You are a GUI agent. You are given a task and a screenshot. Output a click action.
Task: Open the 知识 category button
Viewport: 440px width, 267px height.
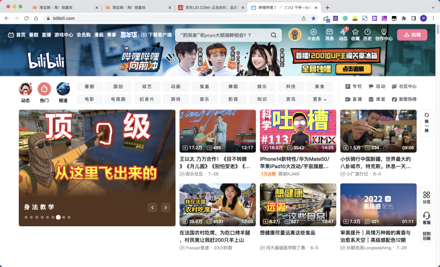pos(262,99)
